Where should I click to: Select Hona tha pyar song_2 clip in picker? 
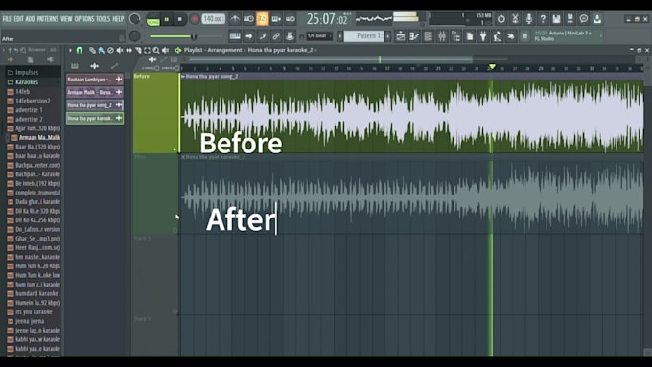coord(94,105)
